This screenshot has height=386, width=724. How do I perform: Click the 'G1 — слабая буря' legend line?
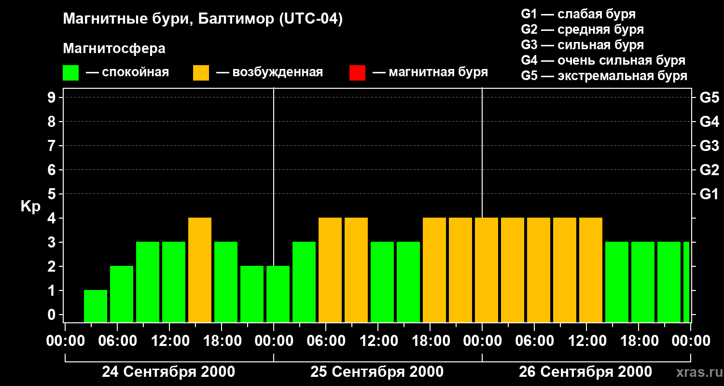click(578, 14)
